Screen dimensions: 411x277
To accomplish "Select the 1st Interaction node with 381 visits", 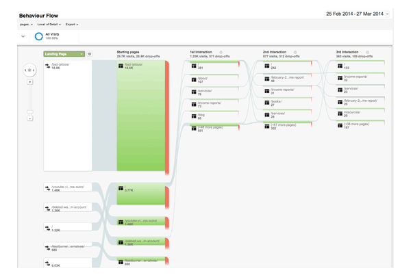I will click(x=214, y=66).
